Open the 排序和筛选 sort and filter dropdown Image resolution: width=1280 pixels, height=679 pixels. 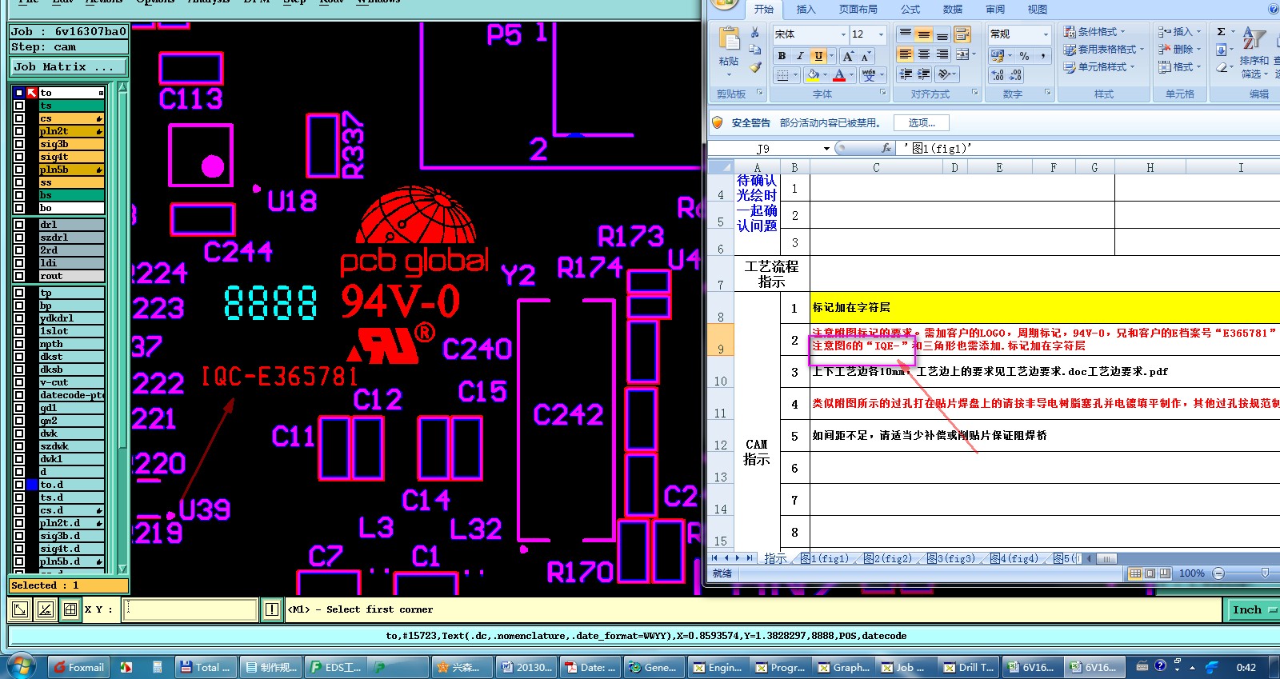tap(1254, 52)
